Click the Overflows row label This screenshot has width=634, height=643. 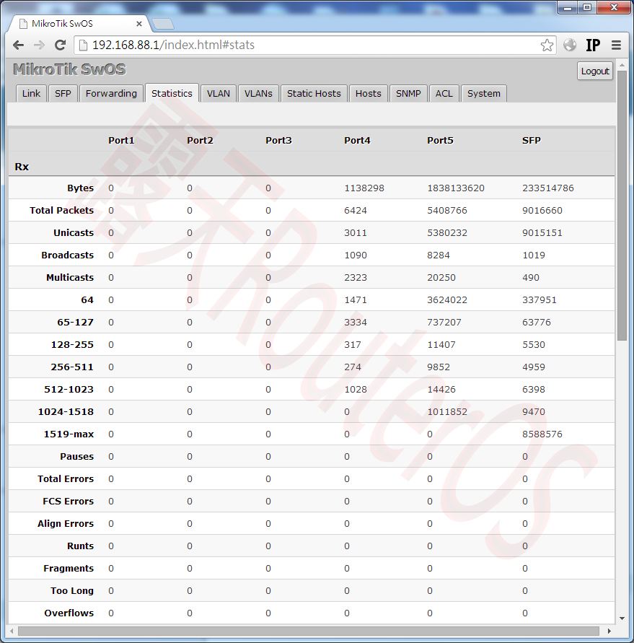[x=69, y=613]
